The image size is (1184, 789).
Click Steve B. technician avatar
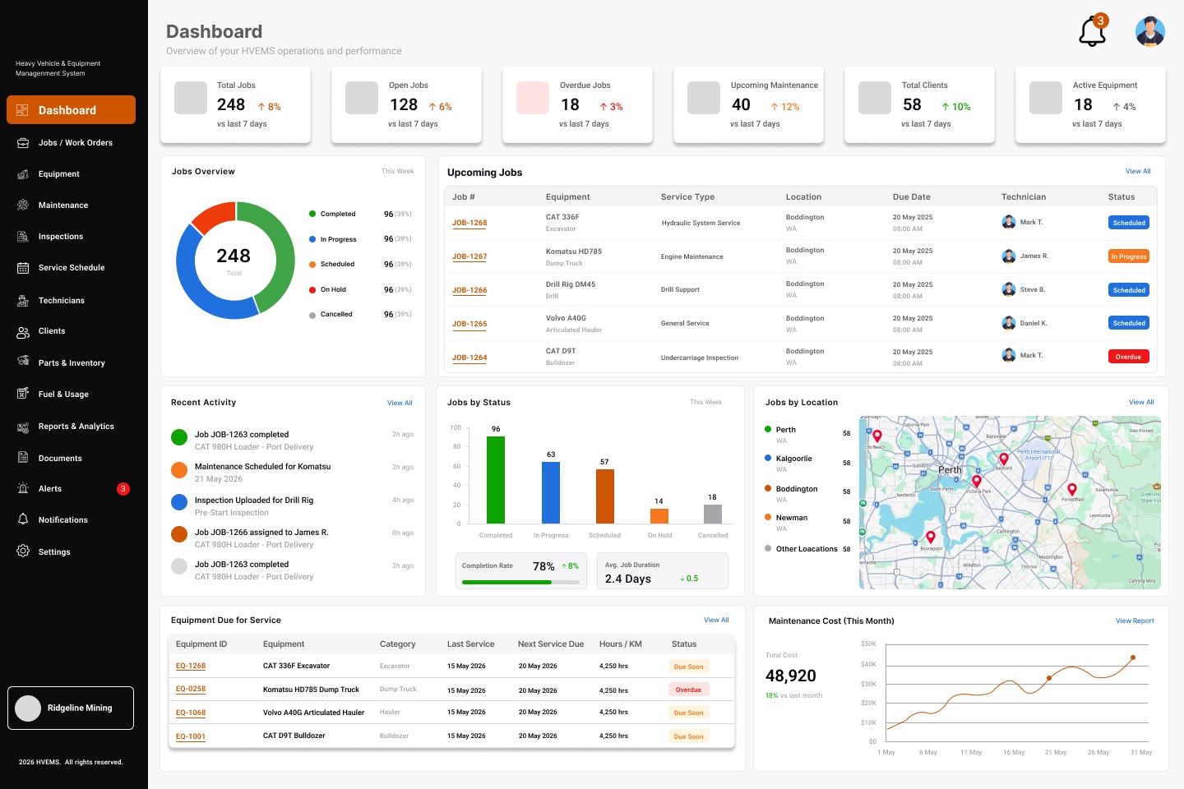1009,289
